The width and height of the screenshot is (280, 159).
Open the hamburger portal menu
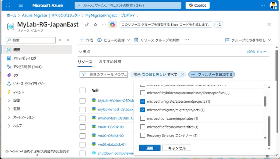pyautogui.click(x=21, y=5)
